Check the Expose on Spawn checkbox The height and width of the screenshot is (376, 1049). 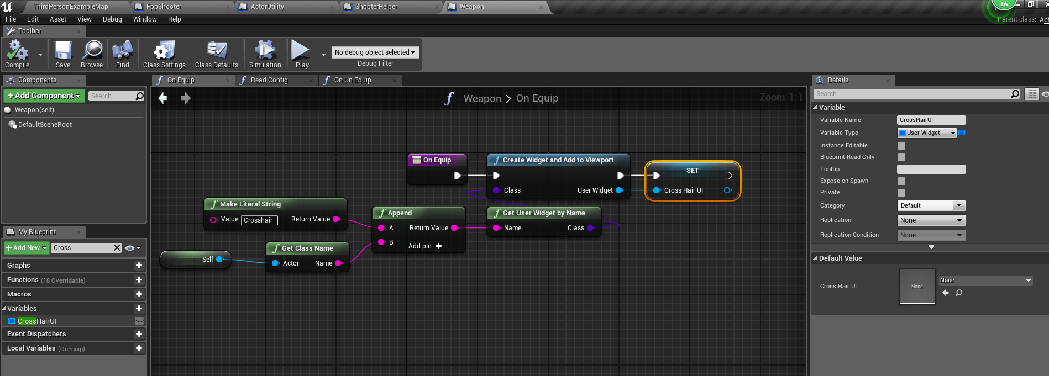click(x=901, y=181)
